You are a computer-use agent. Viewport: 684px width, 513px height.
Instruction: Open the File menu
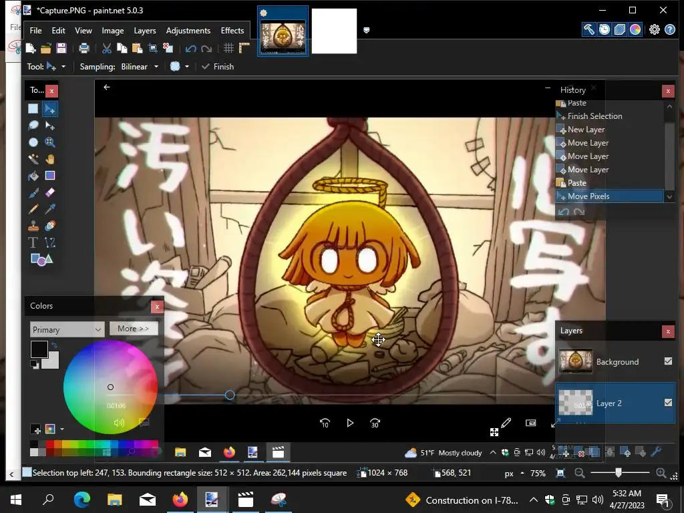[x=36, y=31]
